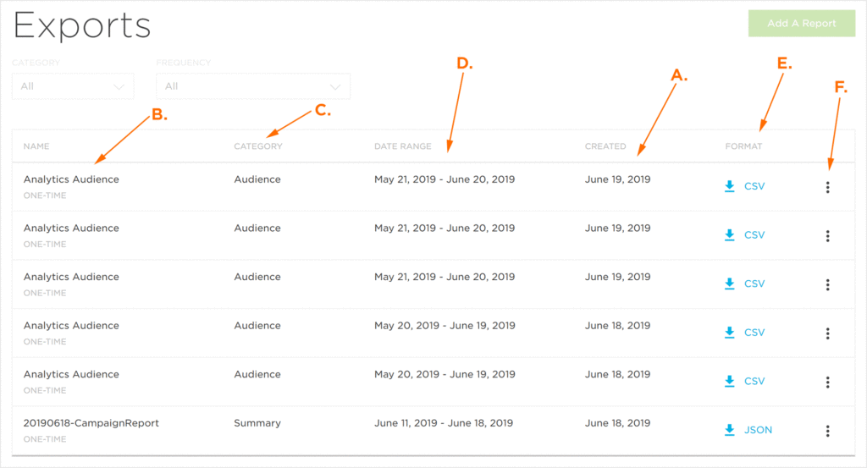Click the download icon in the fourth row
The width and height of the screenshot is (867, 468).
coord(729,332)
